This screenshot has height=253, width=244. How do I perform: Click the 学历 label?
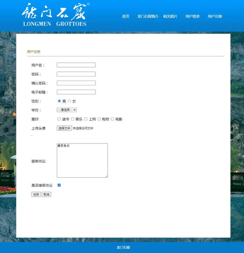coord(36,110)
